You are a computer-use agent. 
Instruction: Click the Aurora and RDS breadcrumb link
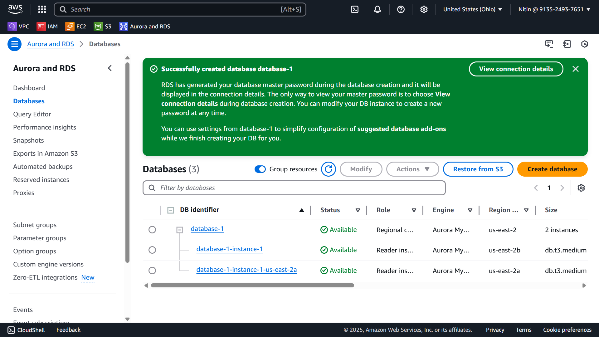point(51,44)
